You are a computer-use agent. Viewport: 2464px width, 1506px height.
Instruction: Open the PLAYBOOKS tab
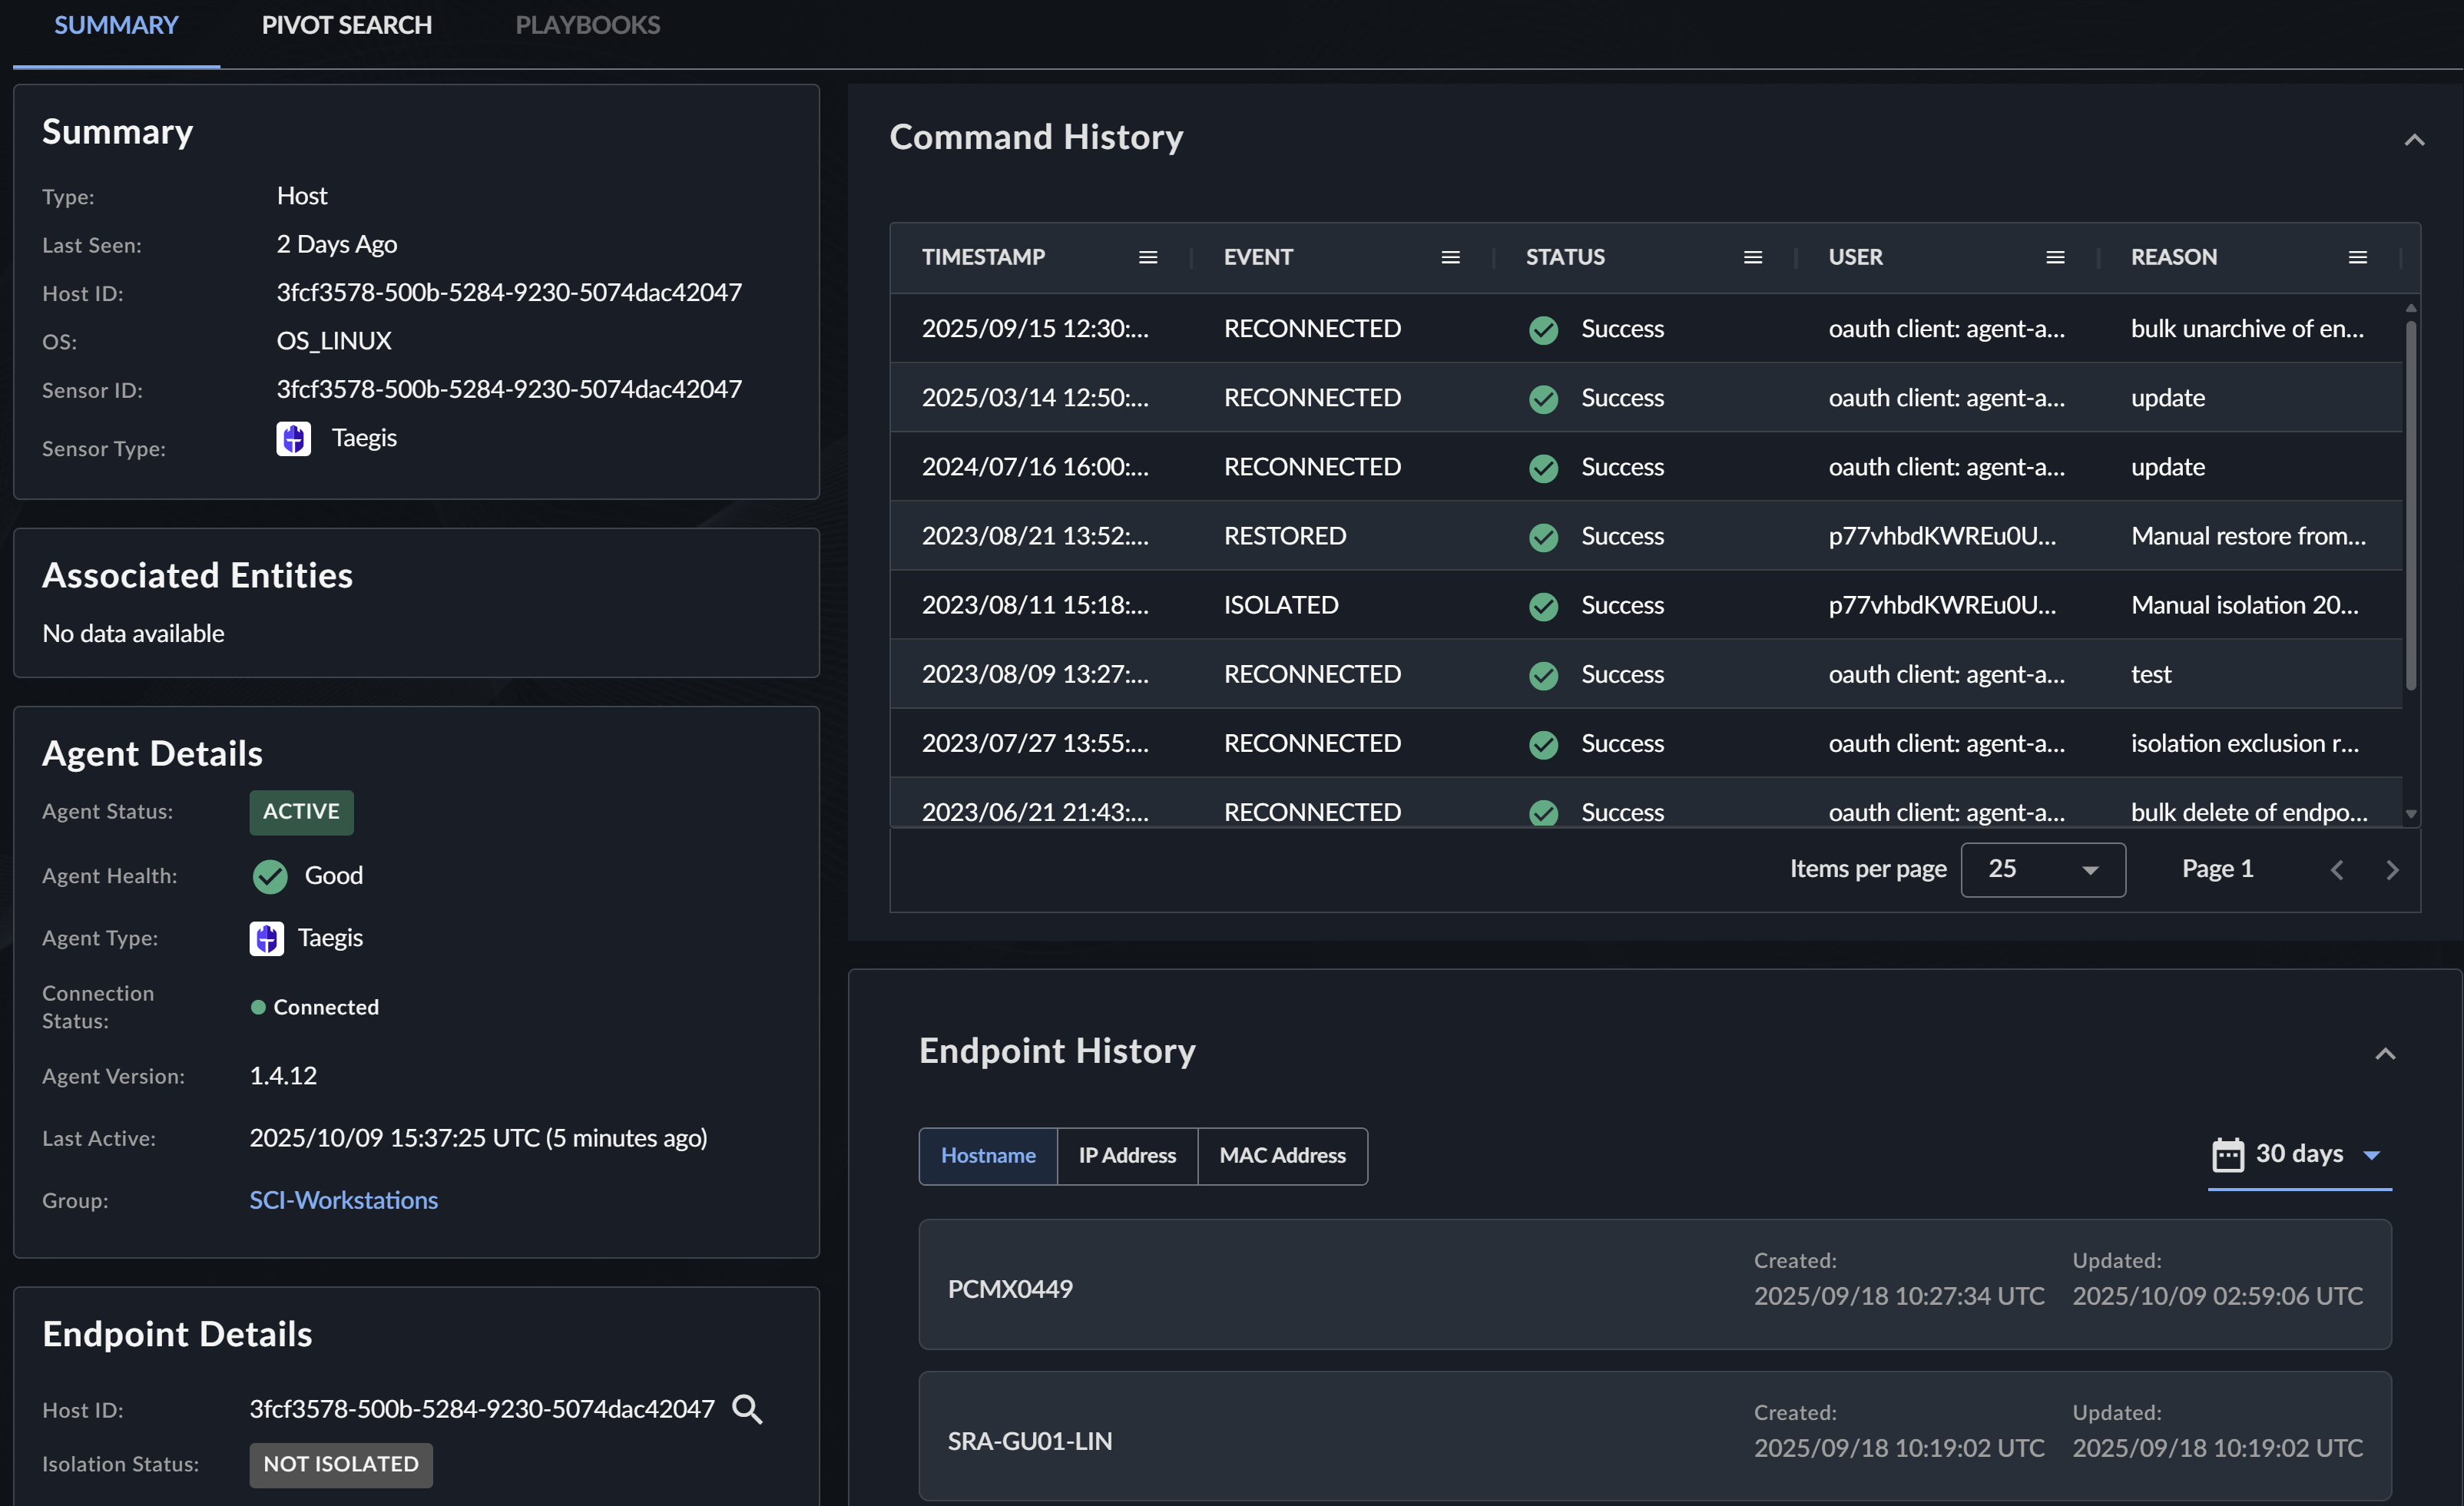587,26
